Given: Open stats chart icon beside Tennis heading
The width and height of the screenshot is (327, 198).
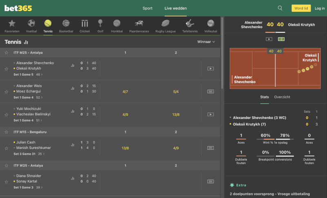Looking at the screenshot, I should pos(26,42).
